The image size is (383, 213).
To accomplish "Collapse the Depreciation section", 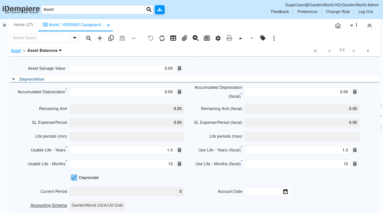I will [13, 79].
